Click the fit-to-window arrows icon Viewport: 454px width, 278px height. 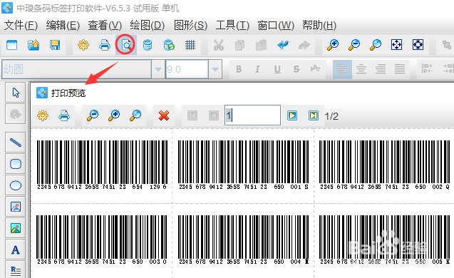point(397,45)
